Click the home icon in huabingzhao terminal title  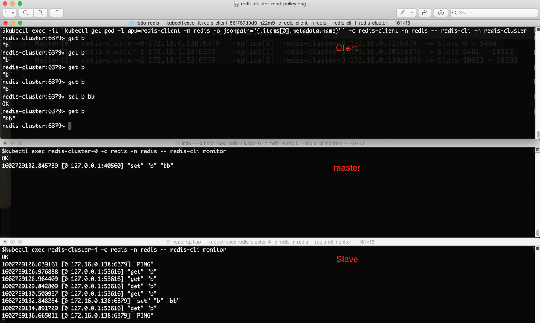click(x=168, y=242)
